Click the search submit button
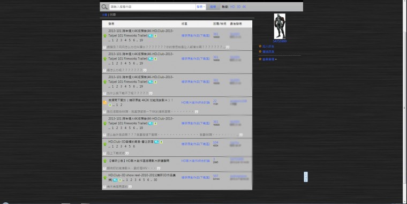 (213, 7)
